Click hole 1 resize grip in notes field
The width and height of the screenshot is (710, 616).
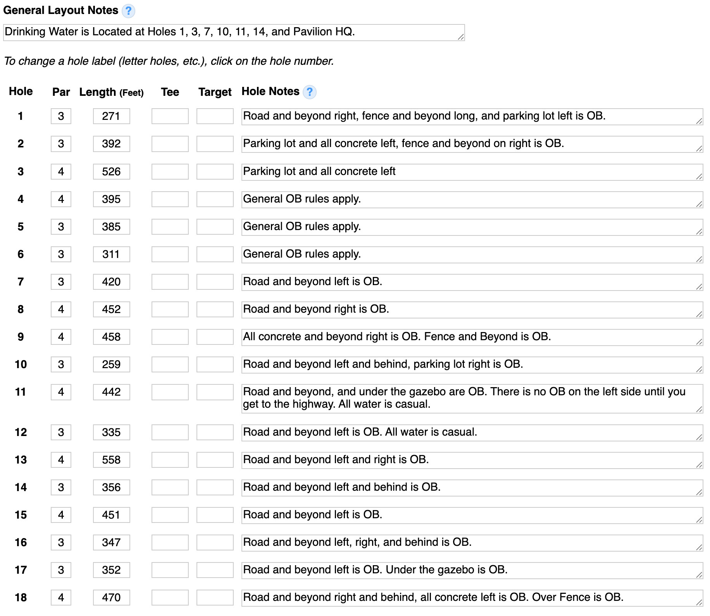click(x=699, y=121)
